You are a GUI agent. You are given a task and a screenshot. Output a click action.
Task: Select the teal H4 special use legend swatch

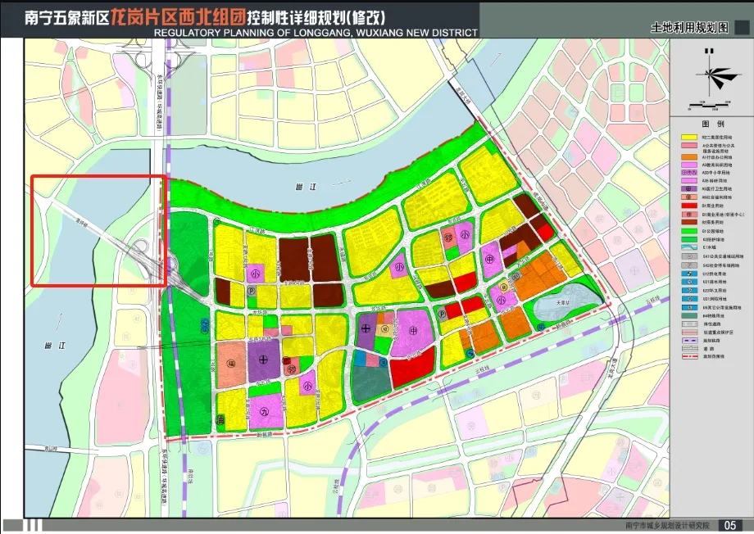(689, 316)
